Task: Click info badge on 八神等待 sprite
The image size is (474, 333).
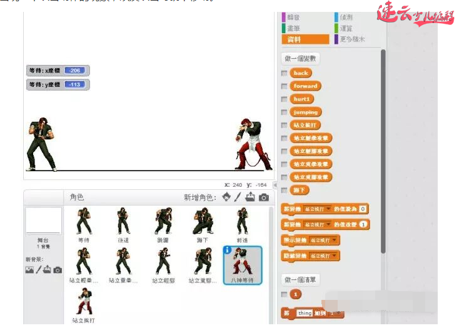Action: [227, 250]
